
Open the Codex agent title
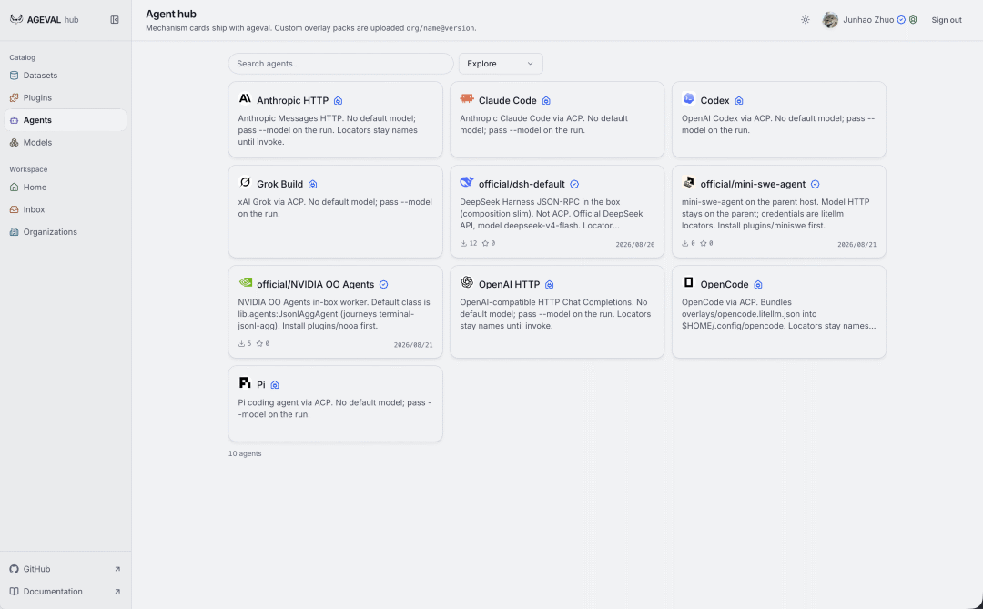714,100
